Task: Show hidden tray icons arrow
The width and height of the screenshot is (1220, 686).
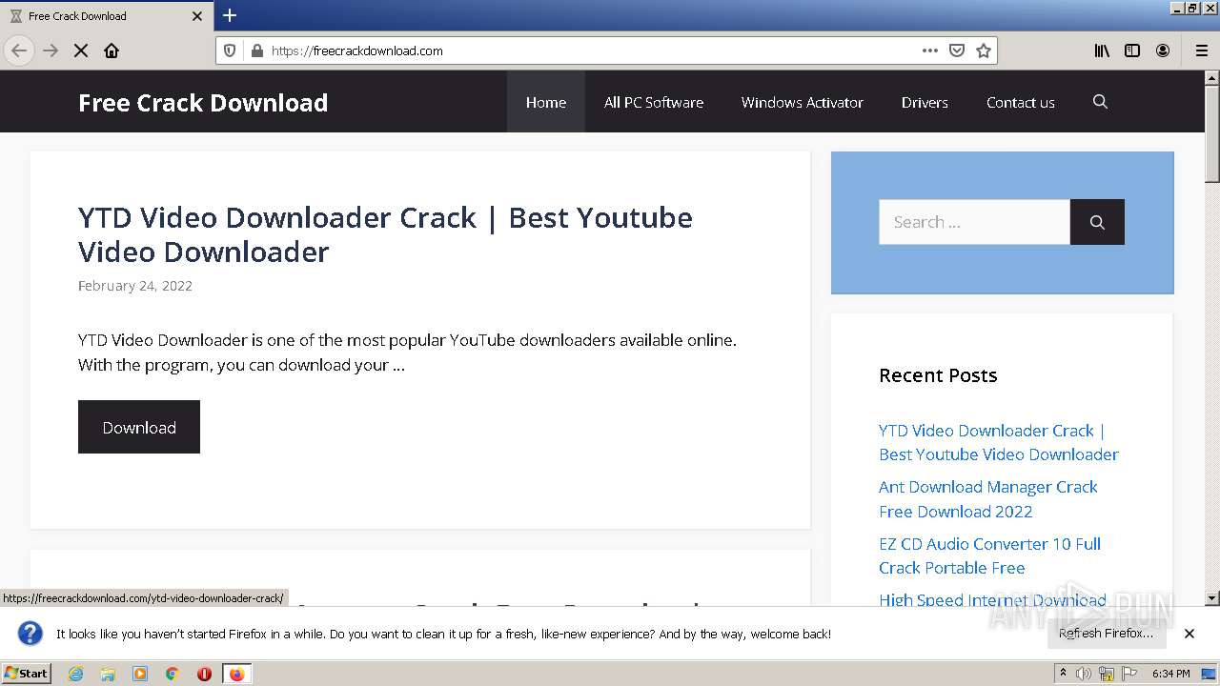Action: 1063,673
